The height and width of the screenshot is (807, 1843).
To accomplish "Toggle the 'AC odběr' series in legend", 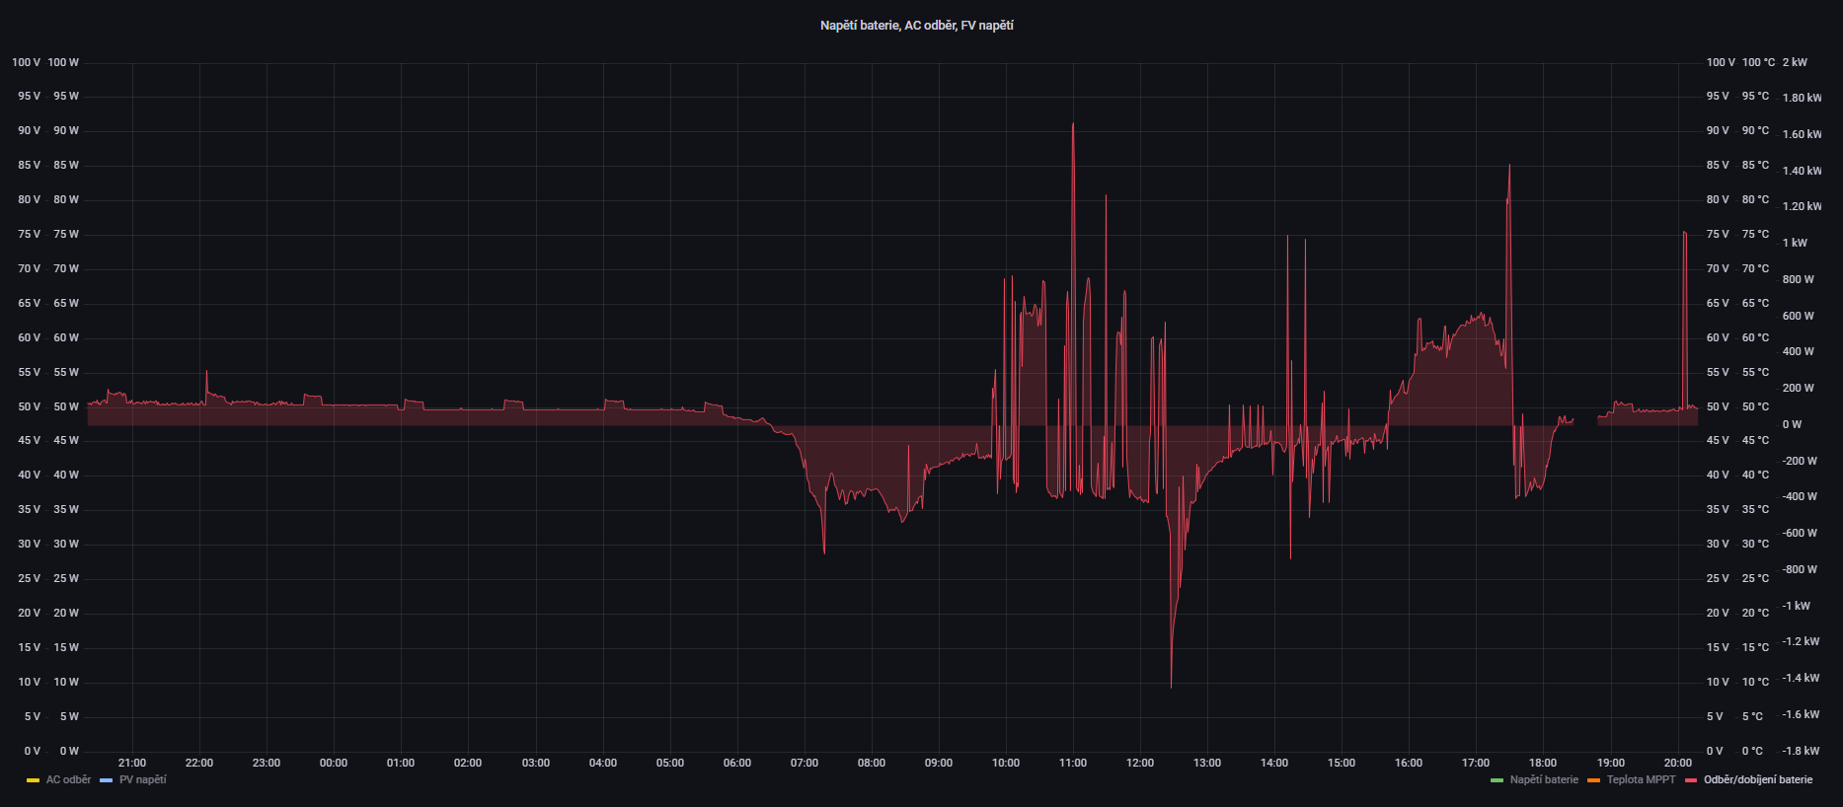I will pos(68,779).
